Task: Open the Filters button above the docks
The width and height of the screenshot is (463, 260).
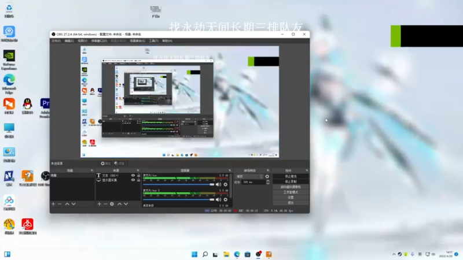Action: (x=119, y=164)
